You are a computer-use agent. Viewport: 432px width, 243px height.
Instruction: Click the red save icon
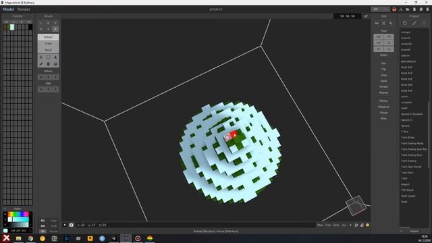click(x=394, y=9)
